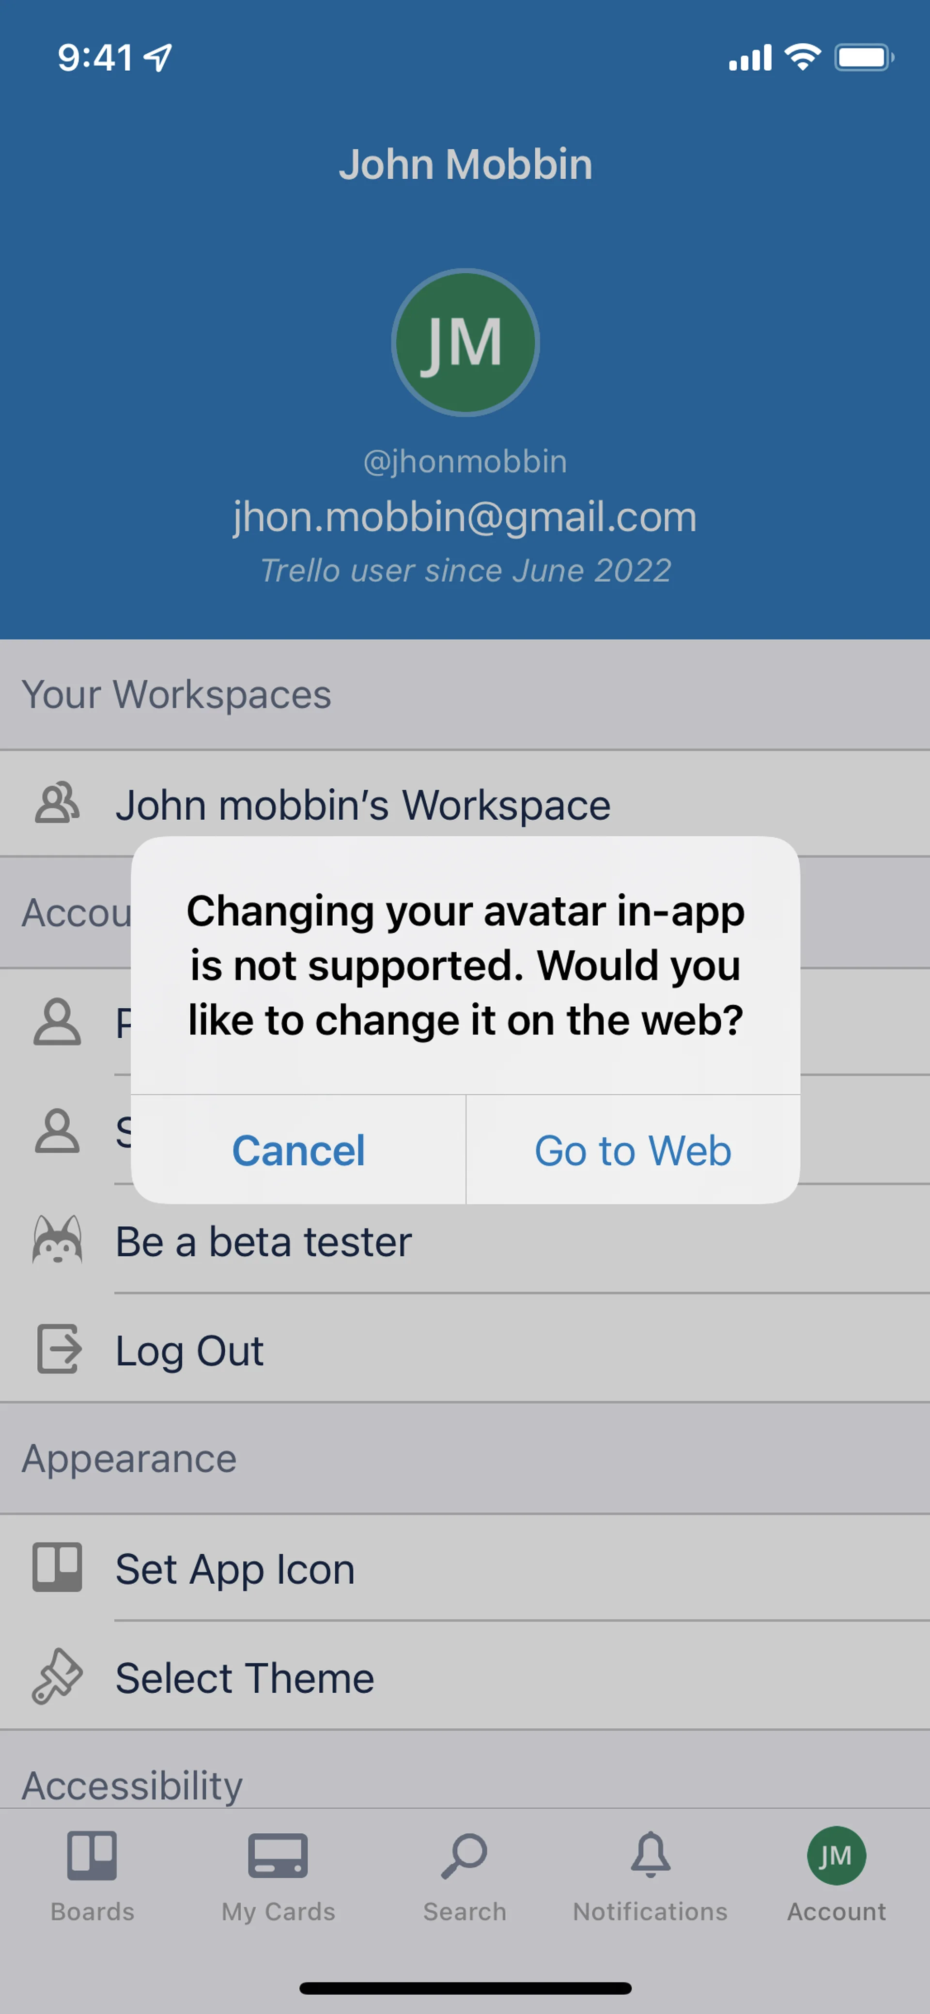Screen dimensions: 930x2014
Task: Select Be a beta tester option
Action: [x=263, y=1242]
